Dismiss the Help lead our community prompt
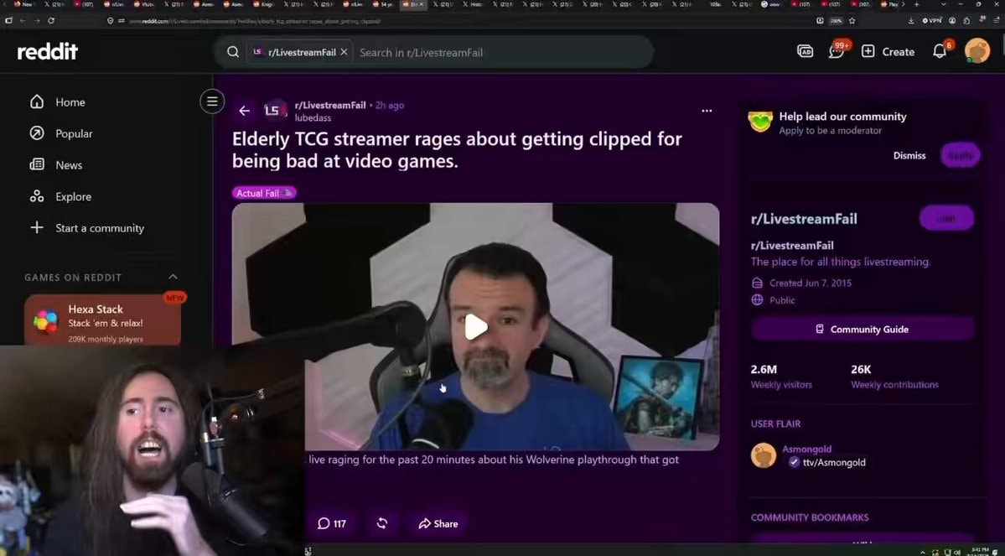Screen dimensions: 1005x556 point(909,155)
